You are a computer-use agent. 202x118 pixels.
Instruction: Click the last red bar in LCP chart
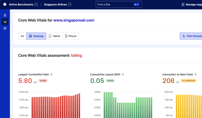(79, 105)
